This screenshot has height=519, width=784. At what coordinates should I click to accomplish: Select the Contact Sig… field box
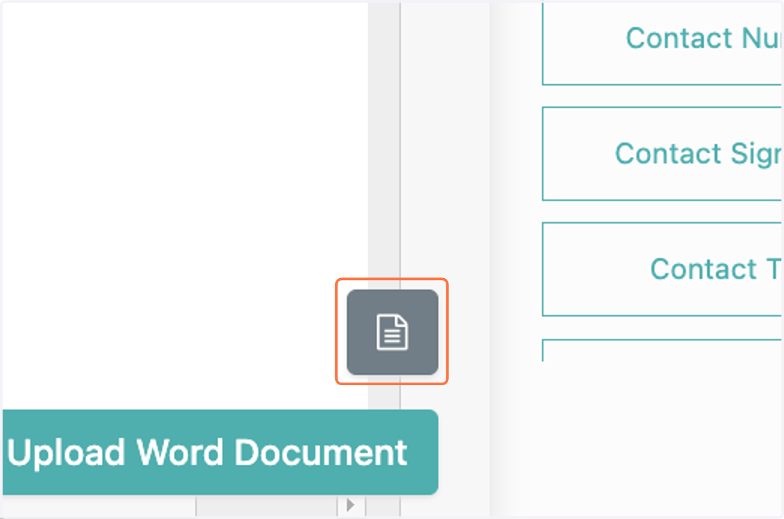662,153
